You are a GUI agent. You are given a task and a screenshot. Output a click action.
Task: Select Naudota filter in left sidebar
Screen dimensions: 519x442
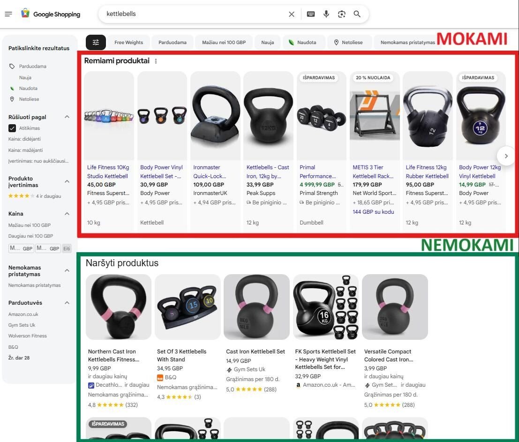28,88
